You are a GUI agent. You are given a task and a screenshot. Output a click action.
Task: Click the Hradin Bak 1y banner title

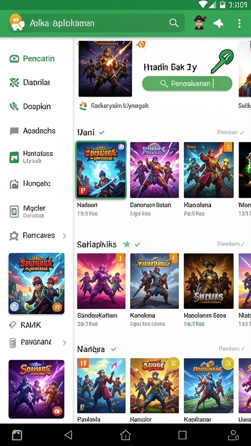(x=170, y=68)
